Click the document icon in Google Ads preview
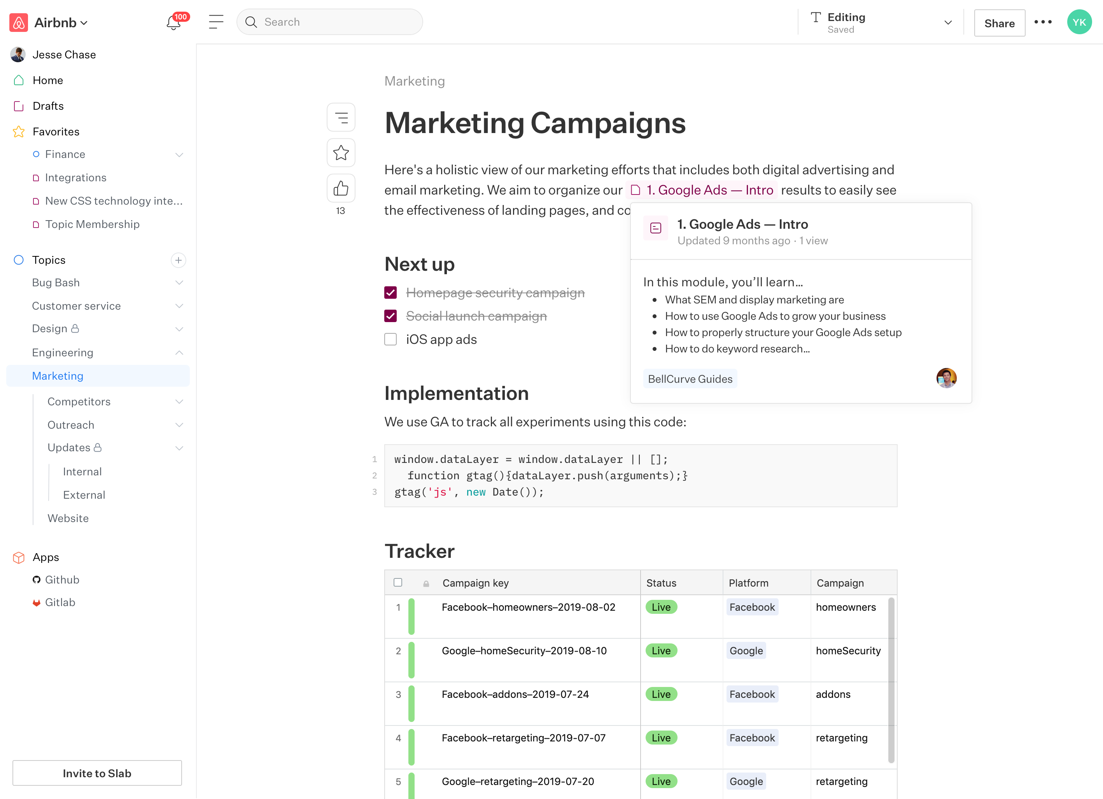 click(656, 228)
